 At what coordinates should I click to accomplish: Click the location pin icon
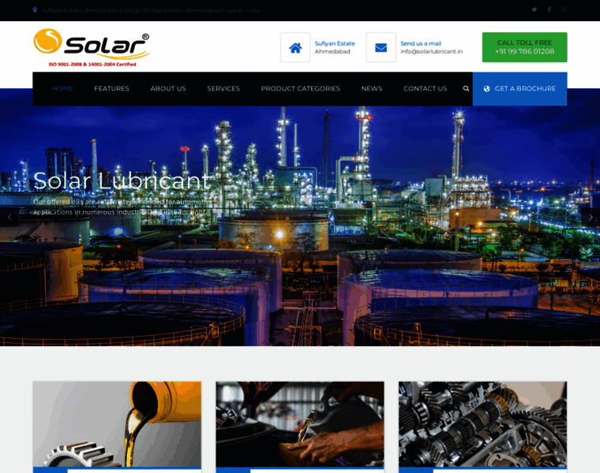click(x=35, y=10)
